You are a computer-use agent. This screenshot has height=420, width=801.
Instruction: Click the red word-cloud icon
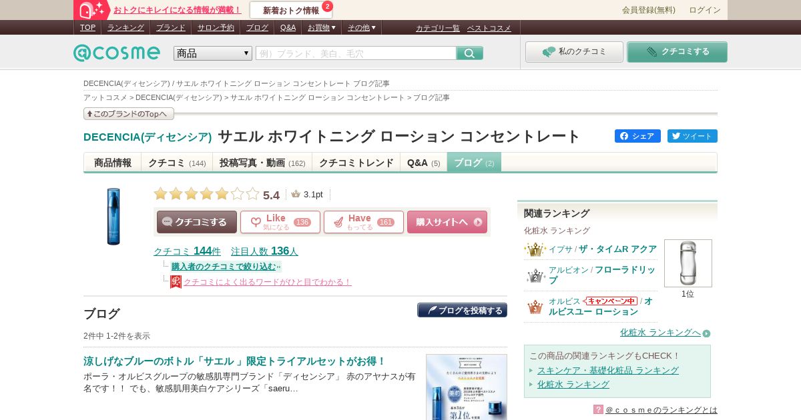(176, 282)
